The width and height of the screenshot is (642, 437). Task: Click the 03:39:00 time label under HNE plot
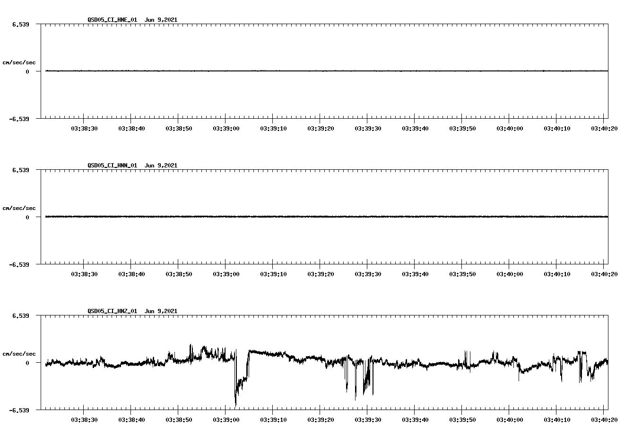point(226,128)
